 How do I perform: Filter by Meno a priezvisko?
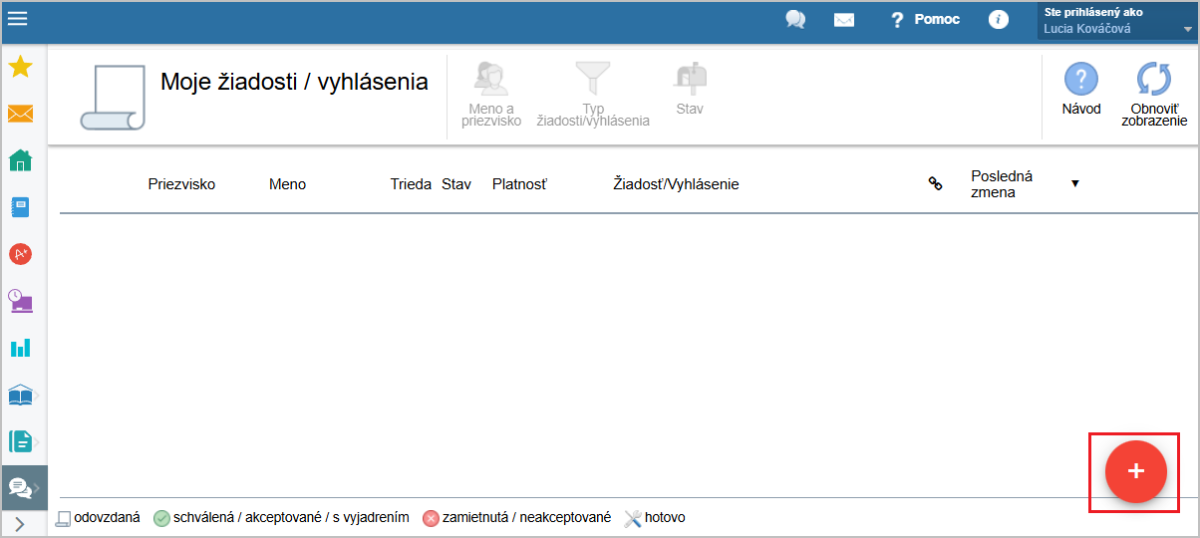pos(491,94)
